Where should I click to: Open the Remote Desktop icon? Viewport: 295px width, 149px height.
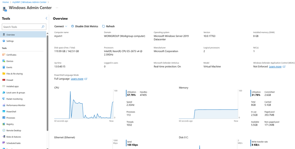tap(4, 130)
